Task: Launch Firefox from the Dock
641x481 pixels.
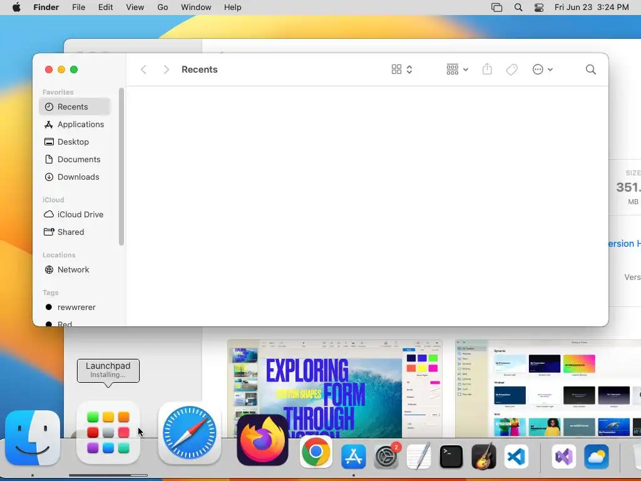Action: [262, 441]
